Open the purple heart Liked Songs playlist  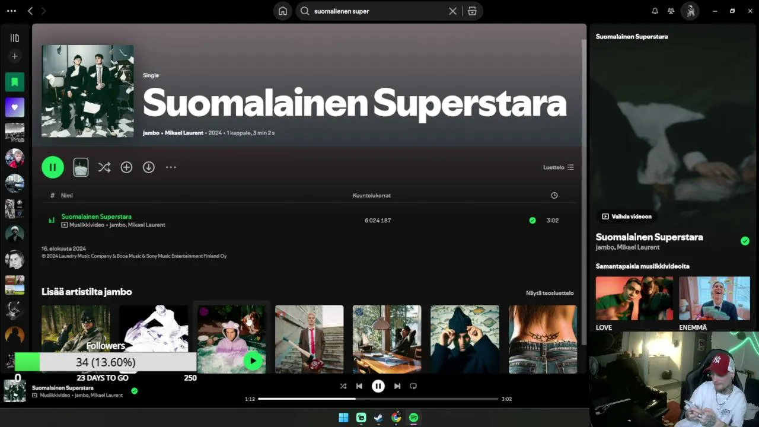[x=15, y=107]
